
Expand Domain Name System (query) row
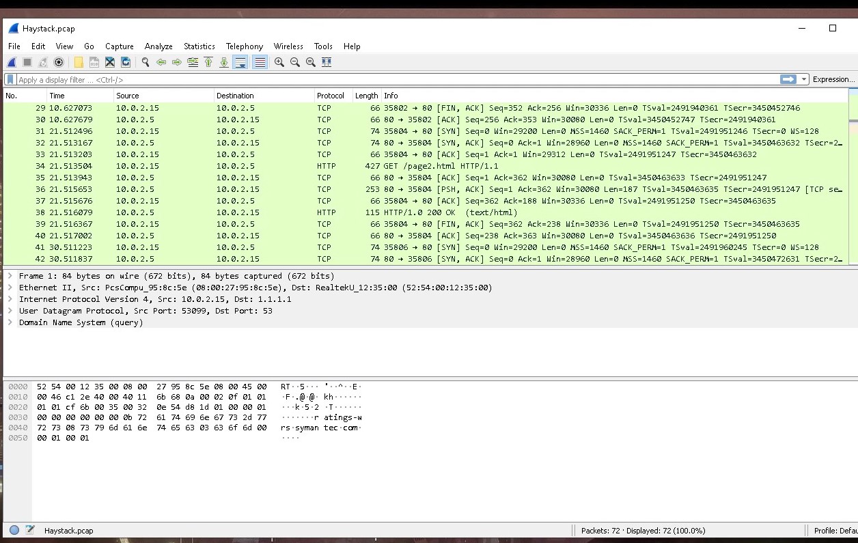click(x=10, y=322)
